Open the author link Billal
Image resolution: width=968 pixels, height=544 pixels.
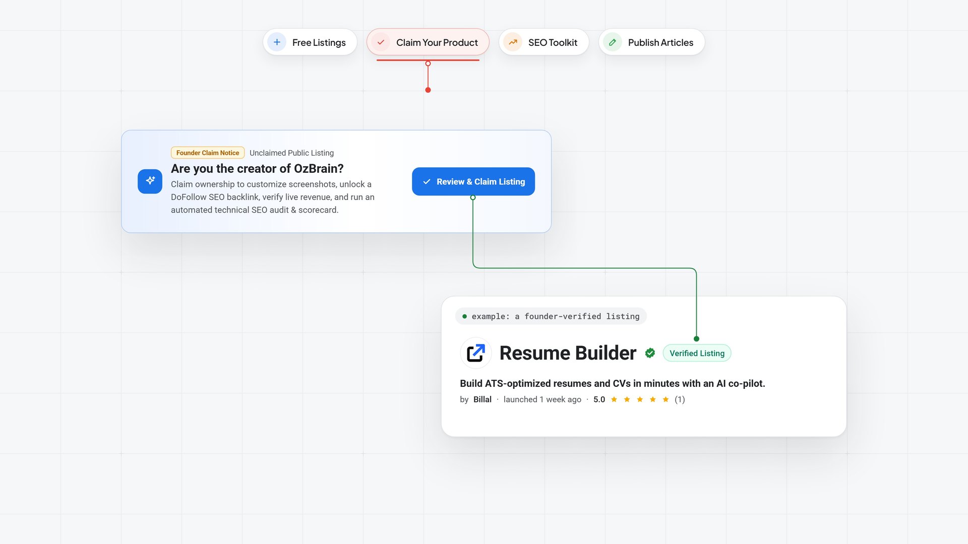(482, 399)
